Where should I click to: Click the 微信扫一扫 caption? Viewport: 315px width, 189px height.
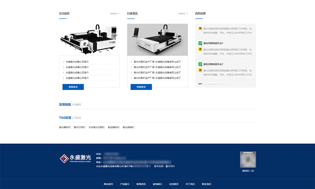pyautogui.click(x=248, y=171)
